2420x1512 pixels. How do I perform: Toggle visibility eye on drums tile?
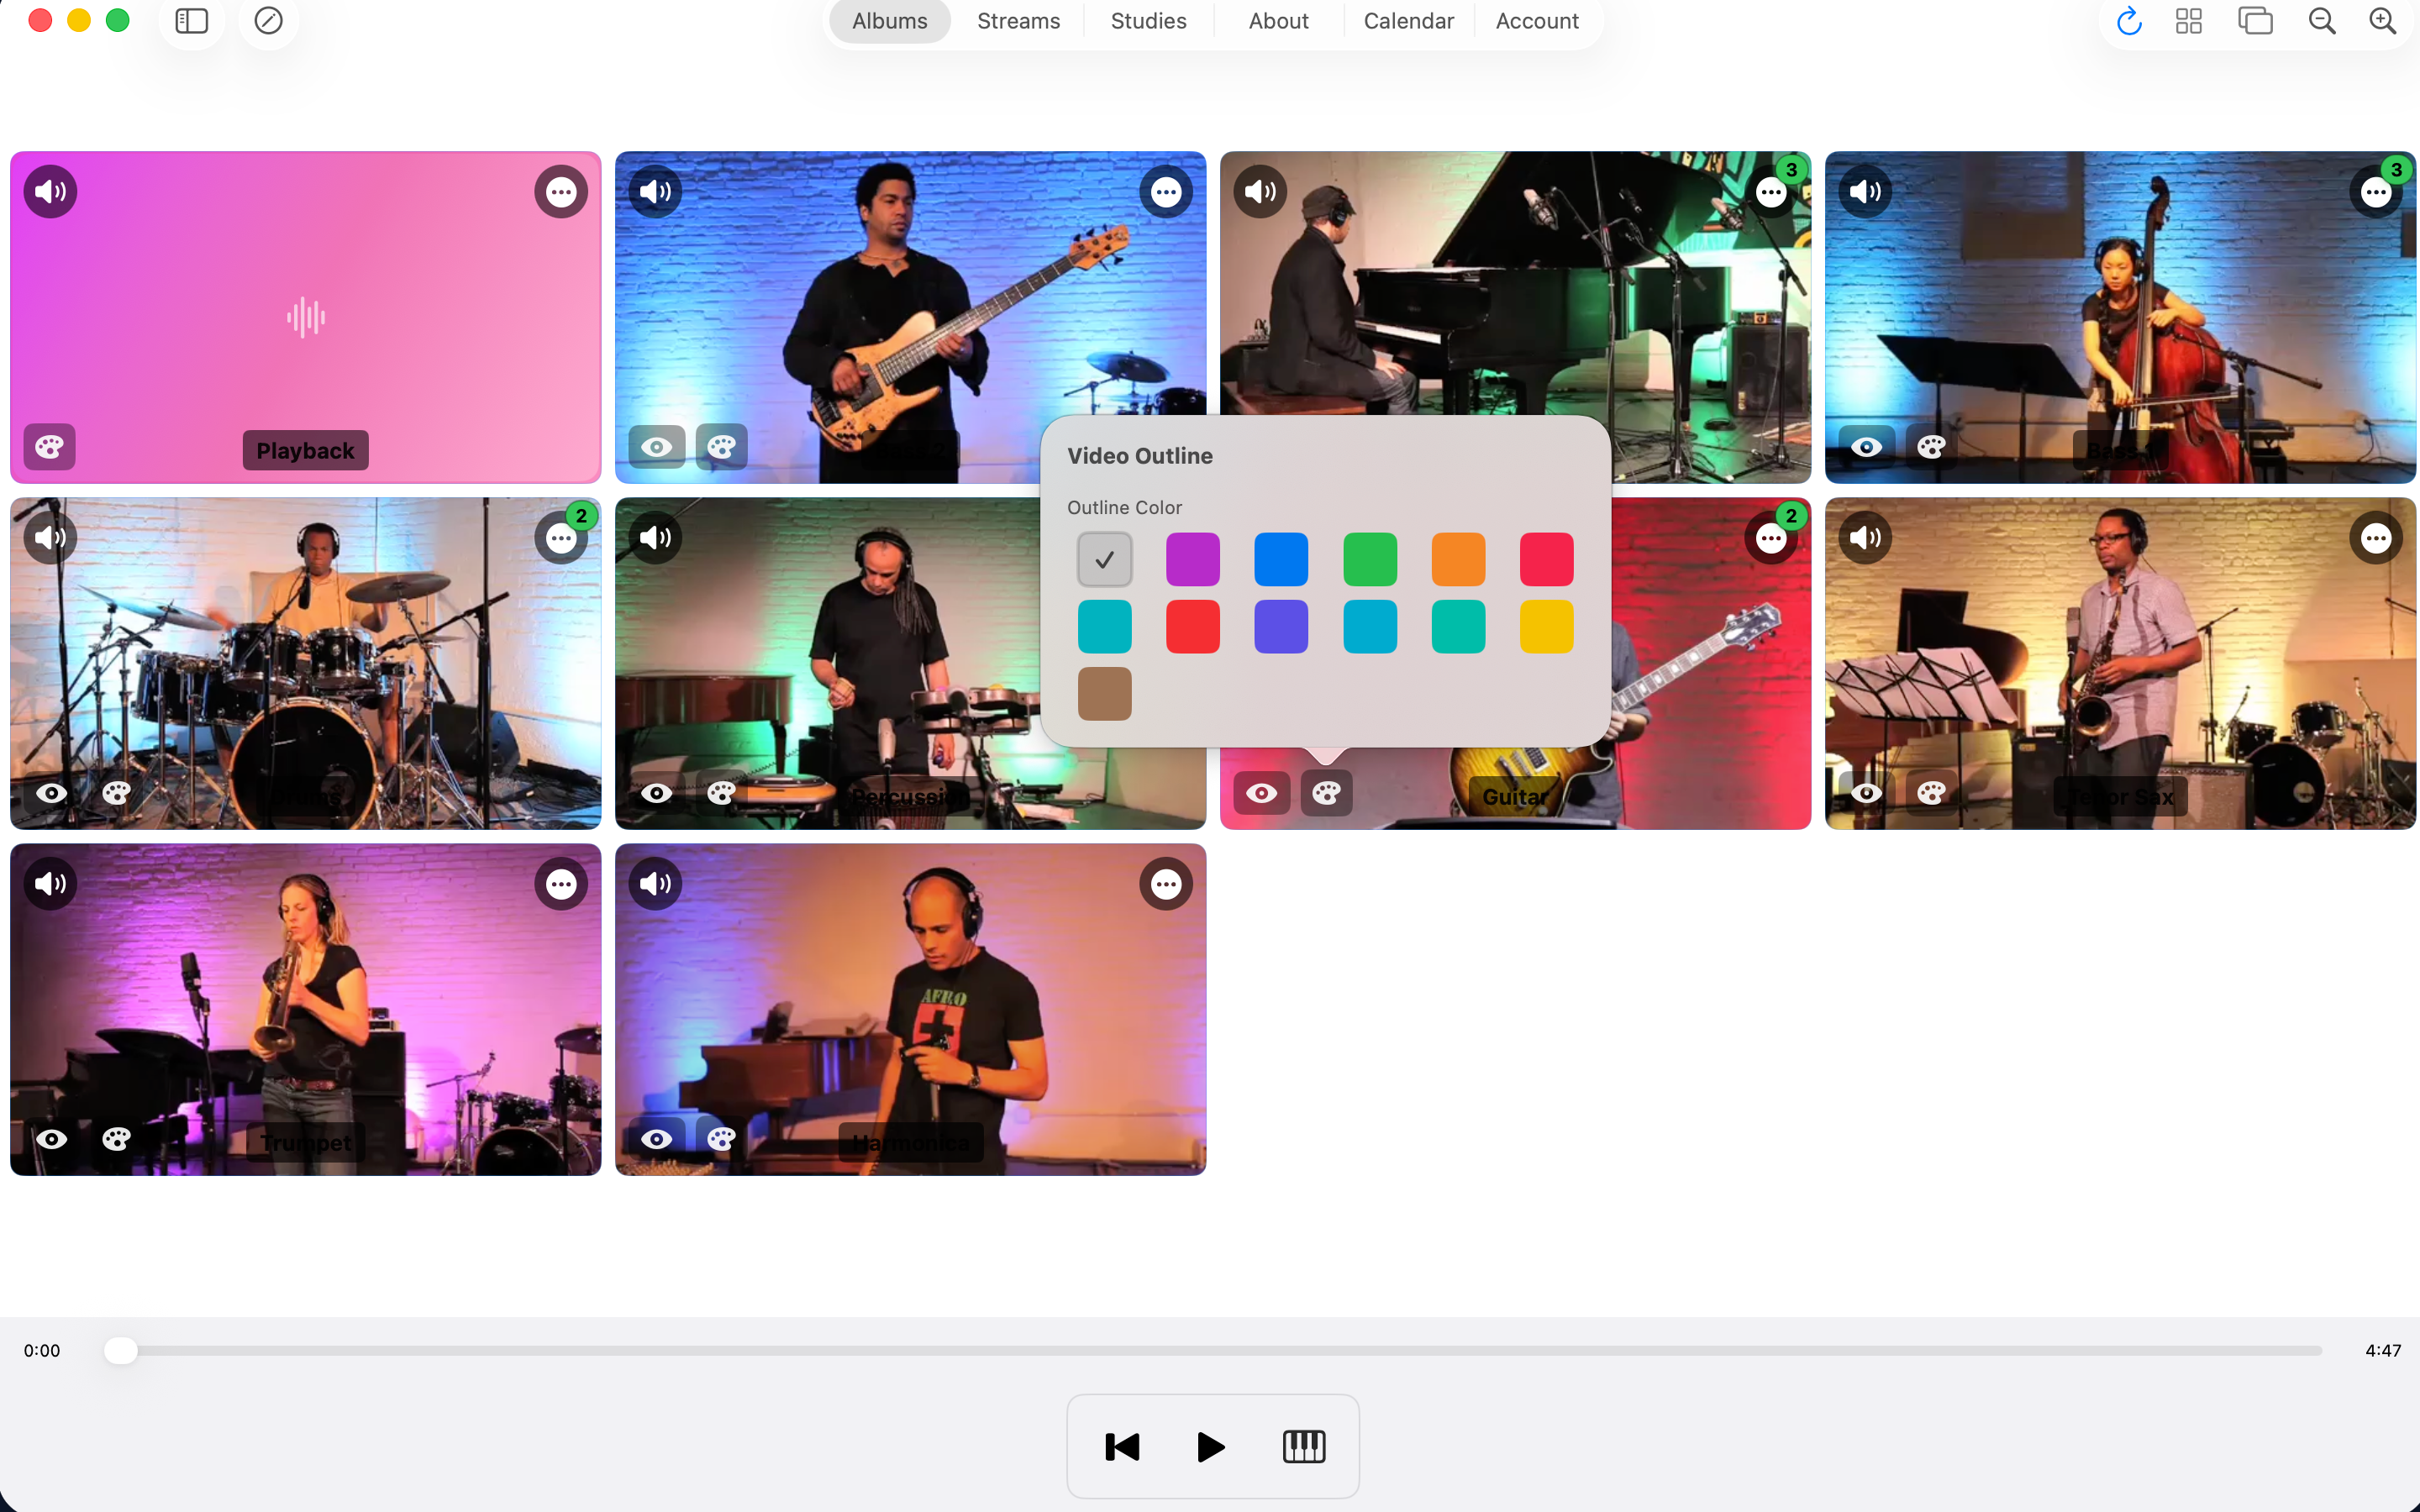(52, 793)
